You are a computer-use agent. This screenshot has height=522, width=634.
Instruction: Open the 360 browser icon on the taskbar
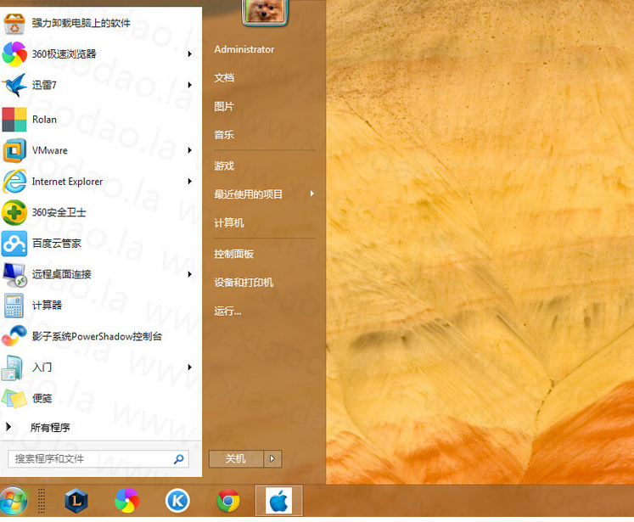point(127,501)
